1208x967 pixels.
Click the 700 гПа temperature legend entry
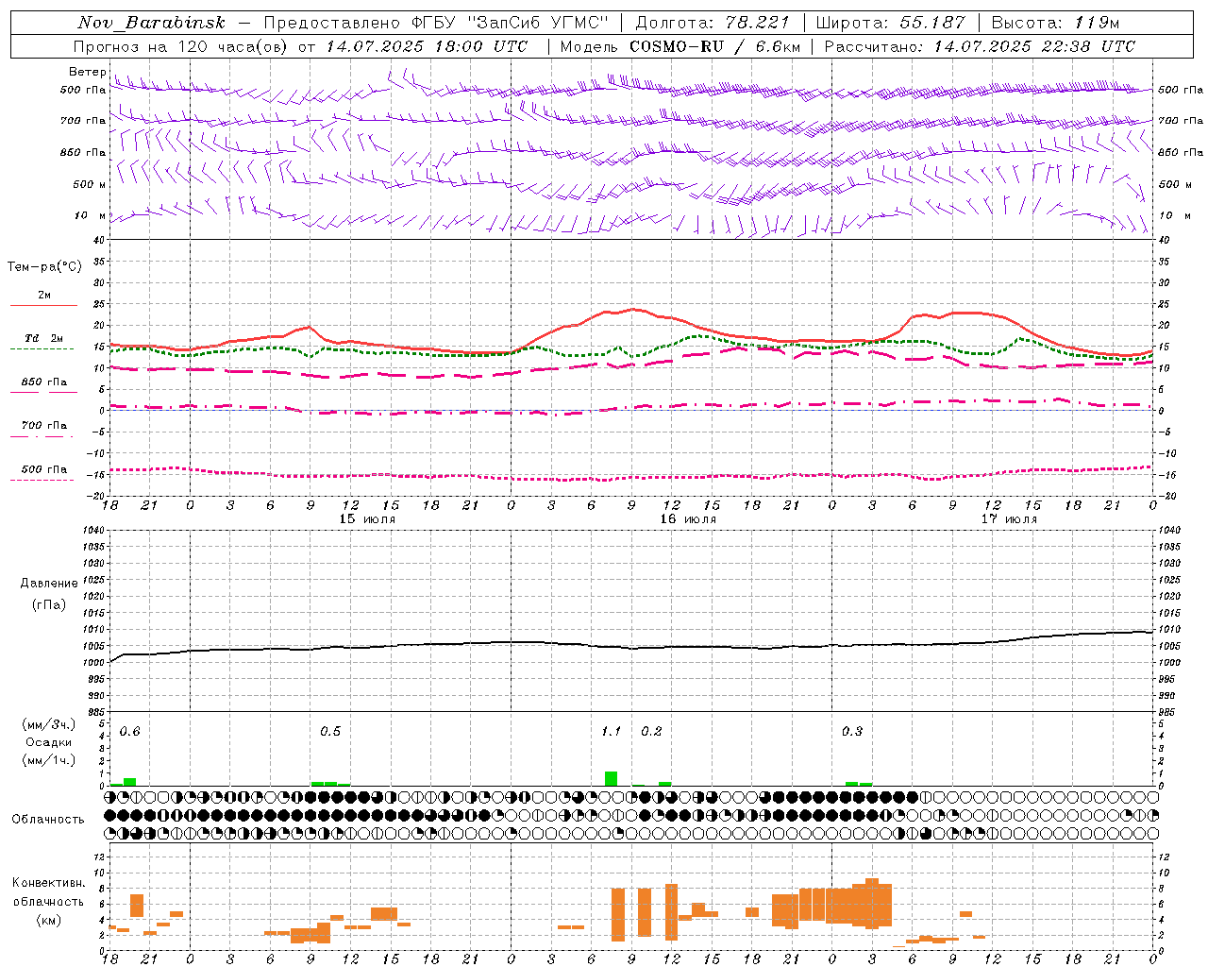[x=43, y=427]
